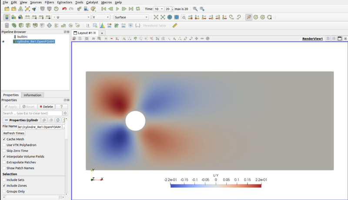Open the color palette loader icon
The width and height of the screenshot is (348, 200).
pos(93,9)
